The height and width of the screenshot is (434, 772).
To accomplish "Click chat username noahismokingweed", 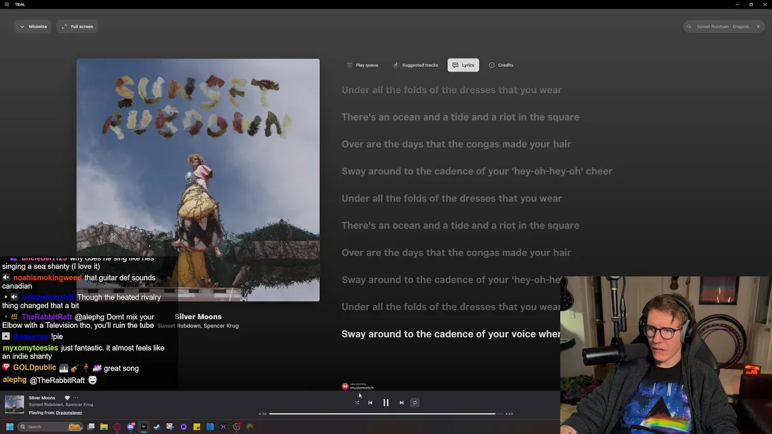I will point(47,278).
